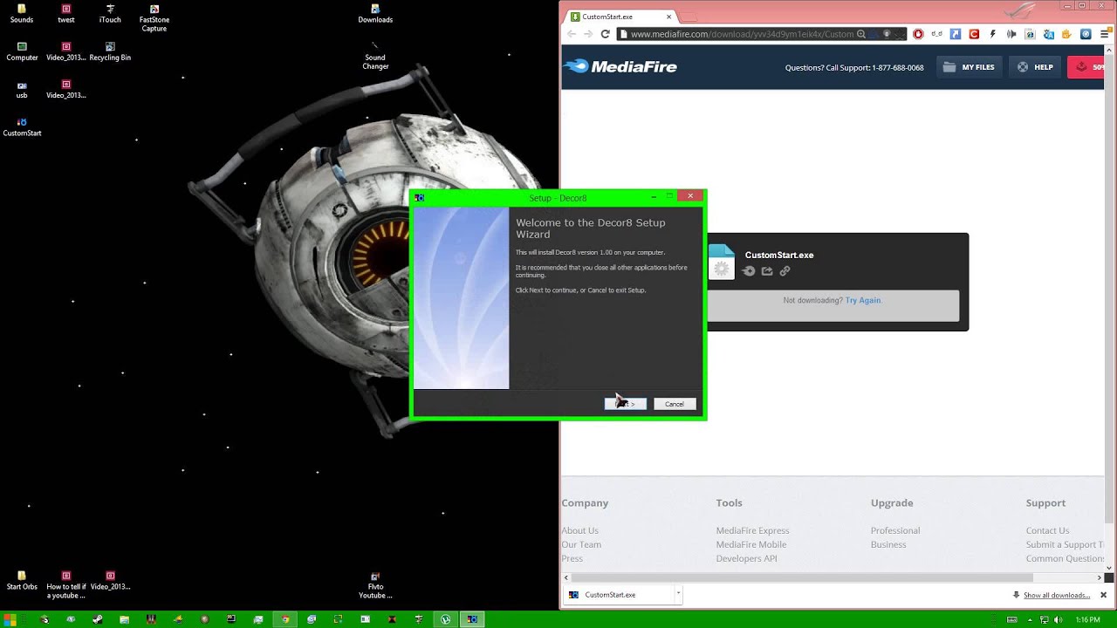Open the Business upgrade link
The image size is (1117, 628).
click(888, 544)
